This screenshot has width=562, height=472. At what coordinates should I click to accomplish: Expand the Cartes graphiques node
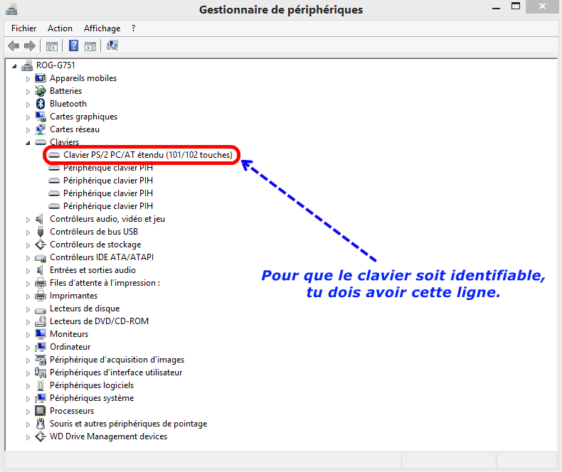[28, 117]
